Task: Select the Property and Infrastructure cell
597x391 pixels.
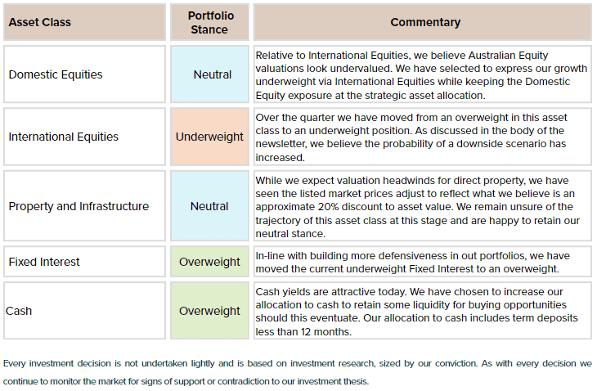Action: (x=84, y=206)
